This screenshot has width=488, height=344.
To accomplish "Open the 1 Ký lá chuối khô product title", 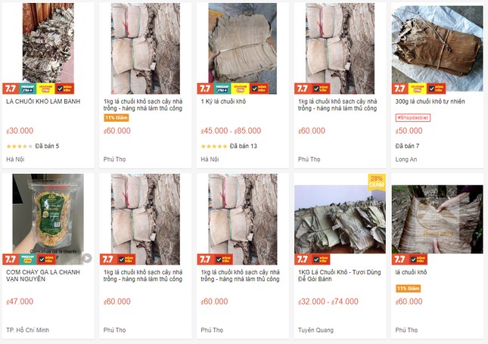I will [x=223, y=101].
